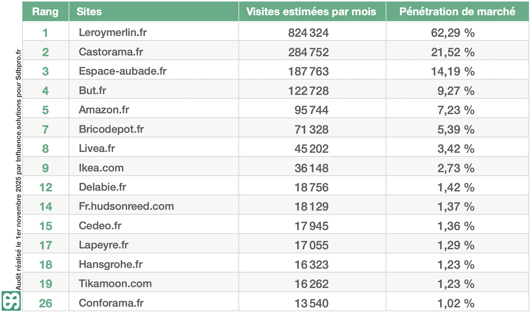Click the Leroymerlin.fr site name
Image resolution: width=531 pixels, height=313 pixels.
[x=113, y=32]
